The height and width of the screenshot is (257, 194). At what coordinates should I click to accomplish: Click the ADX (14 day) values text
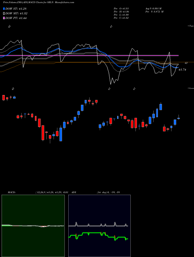[108, 192]
